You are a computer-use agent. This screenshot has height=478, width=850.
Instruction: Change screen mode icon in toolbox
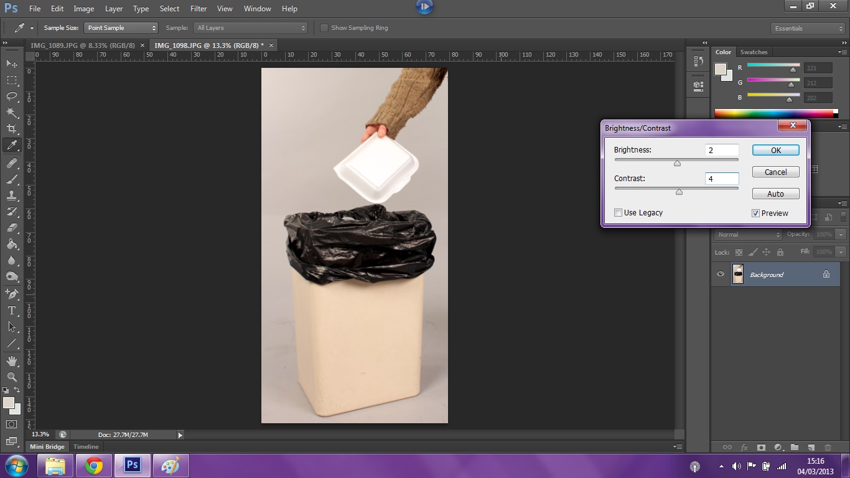[x=12, y=441]
